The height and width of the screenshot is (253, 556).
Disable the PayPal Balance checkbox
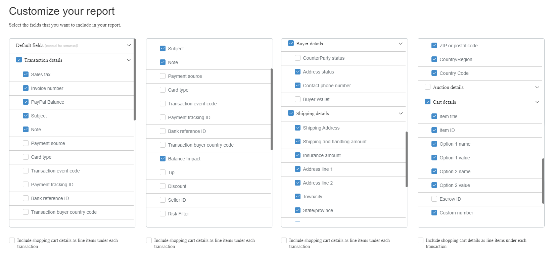(x=26, y=102)
